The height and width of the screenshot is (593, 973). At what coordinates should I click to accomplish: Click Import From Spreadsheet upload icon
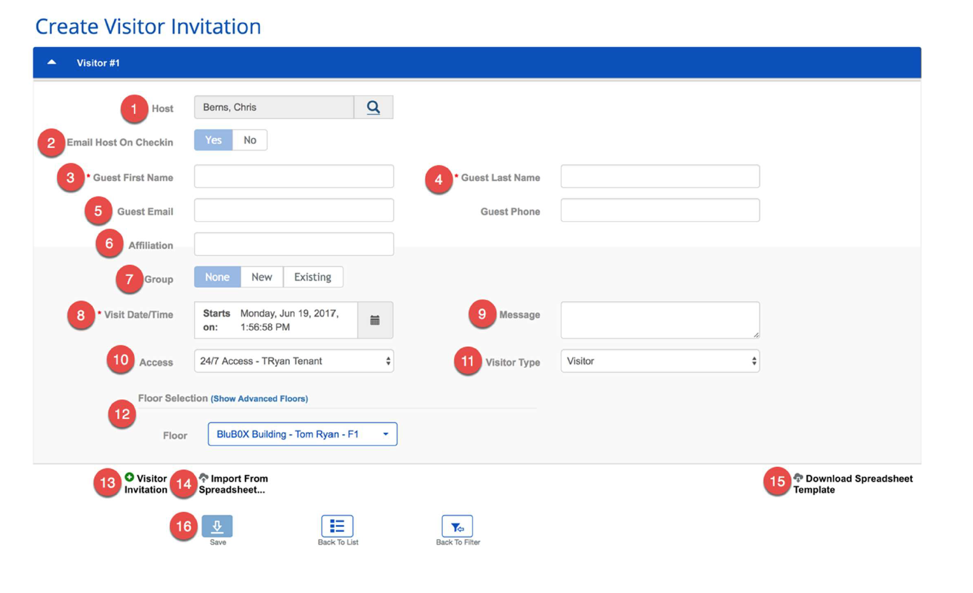tap(204, 477)
